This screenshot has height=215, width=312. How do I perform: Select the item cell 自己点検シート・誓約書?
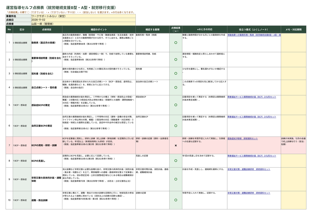tap(47, 88)
